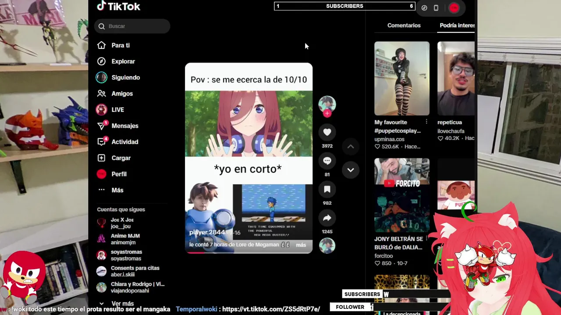This screenshot has height=315, width=561.
Task: Open the creator avatar beside the video
Action: [x=327, y=104]
